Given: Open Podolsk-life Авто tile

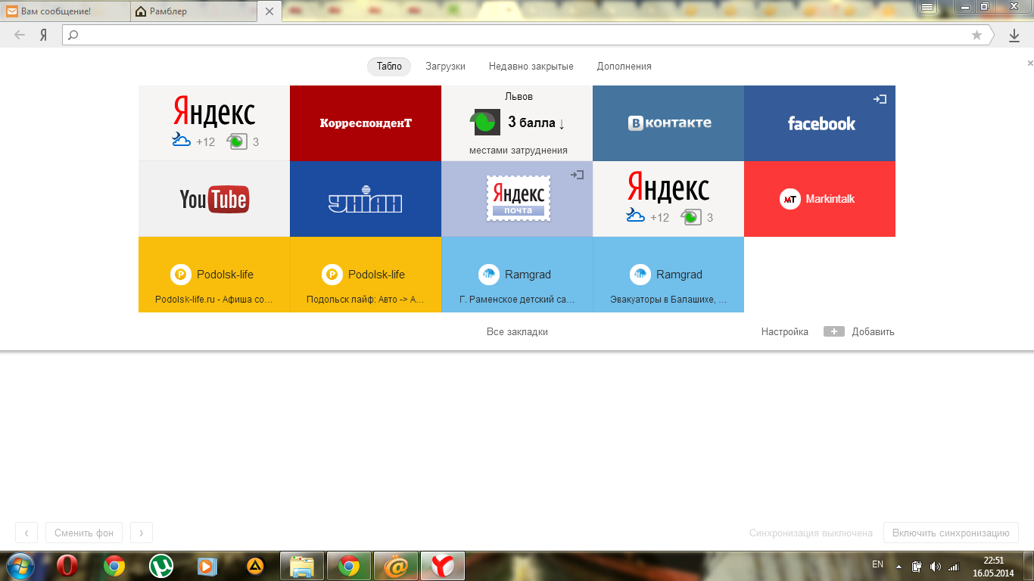Looking at the screenshot, I should (x=366, y=275).
